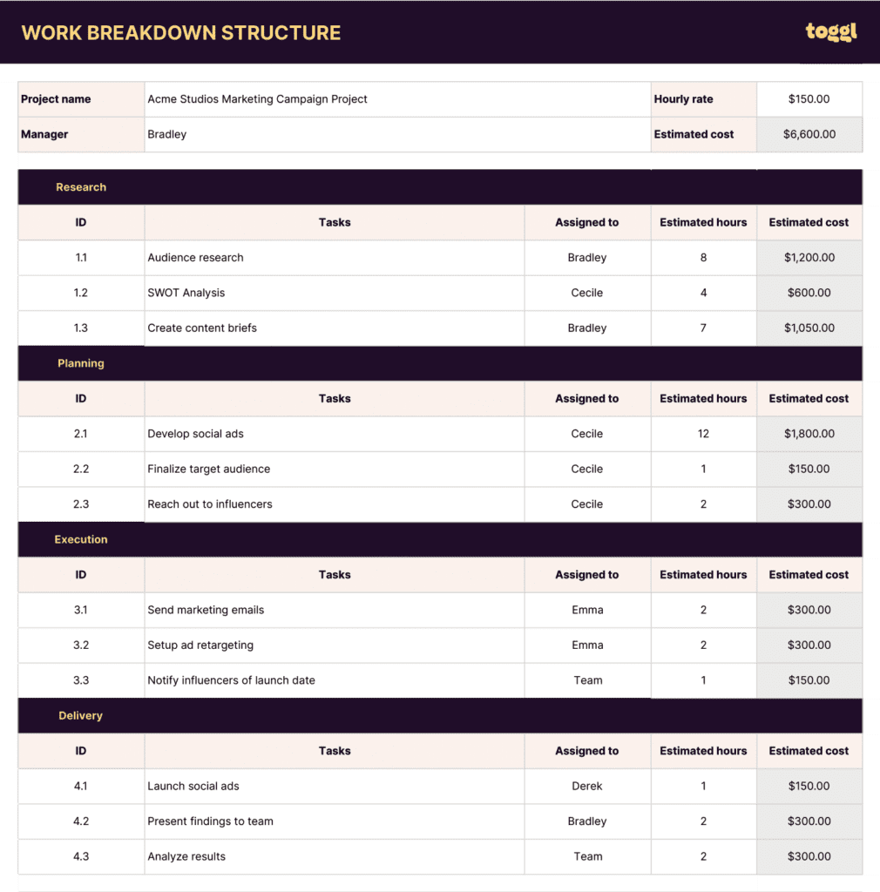Click the toggl logo

coord(830,32)
